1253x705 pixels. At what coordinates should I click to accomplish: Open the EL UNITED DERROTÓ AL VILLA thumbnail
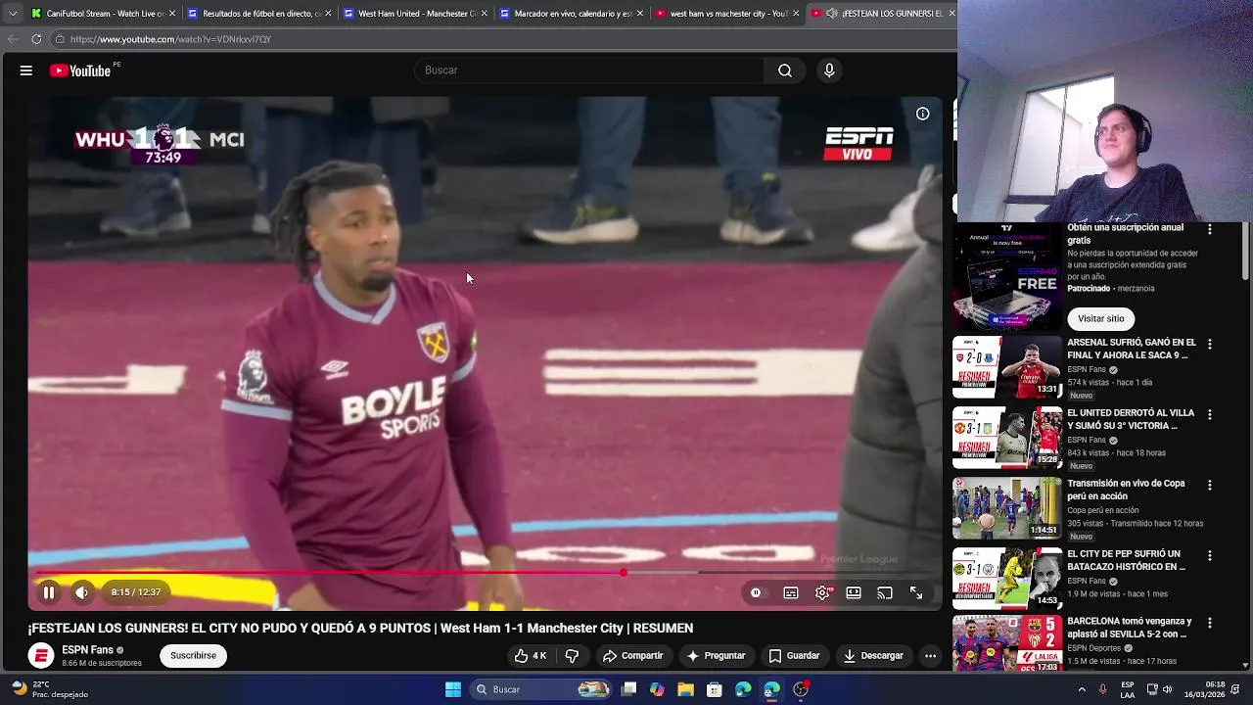pyautogui.click(x=1007, y=438)
